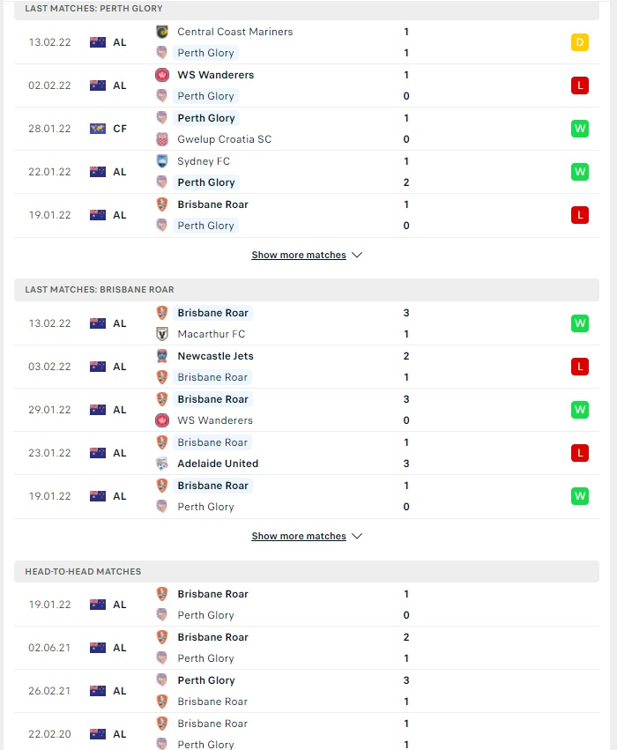
Task: Open the Gwelup Croatia SC team link
Action: (x=224, y=139)
